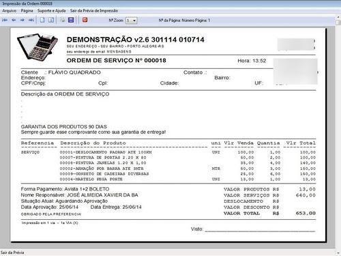Jump to the last page arrow
Screen dimensions: 341x256
31,20
